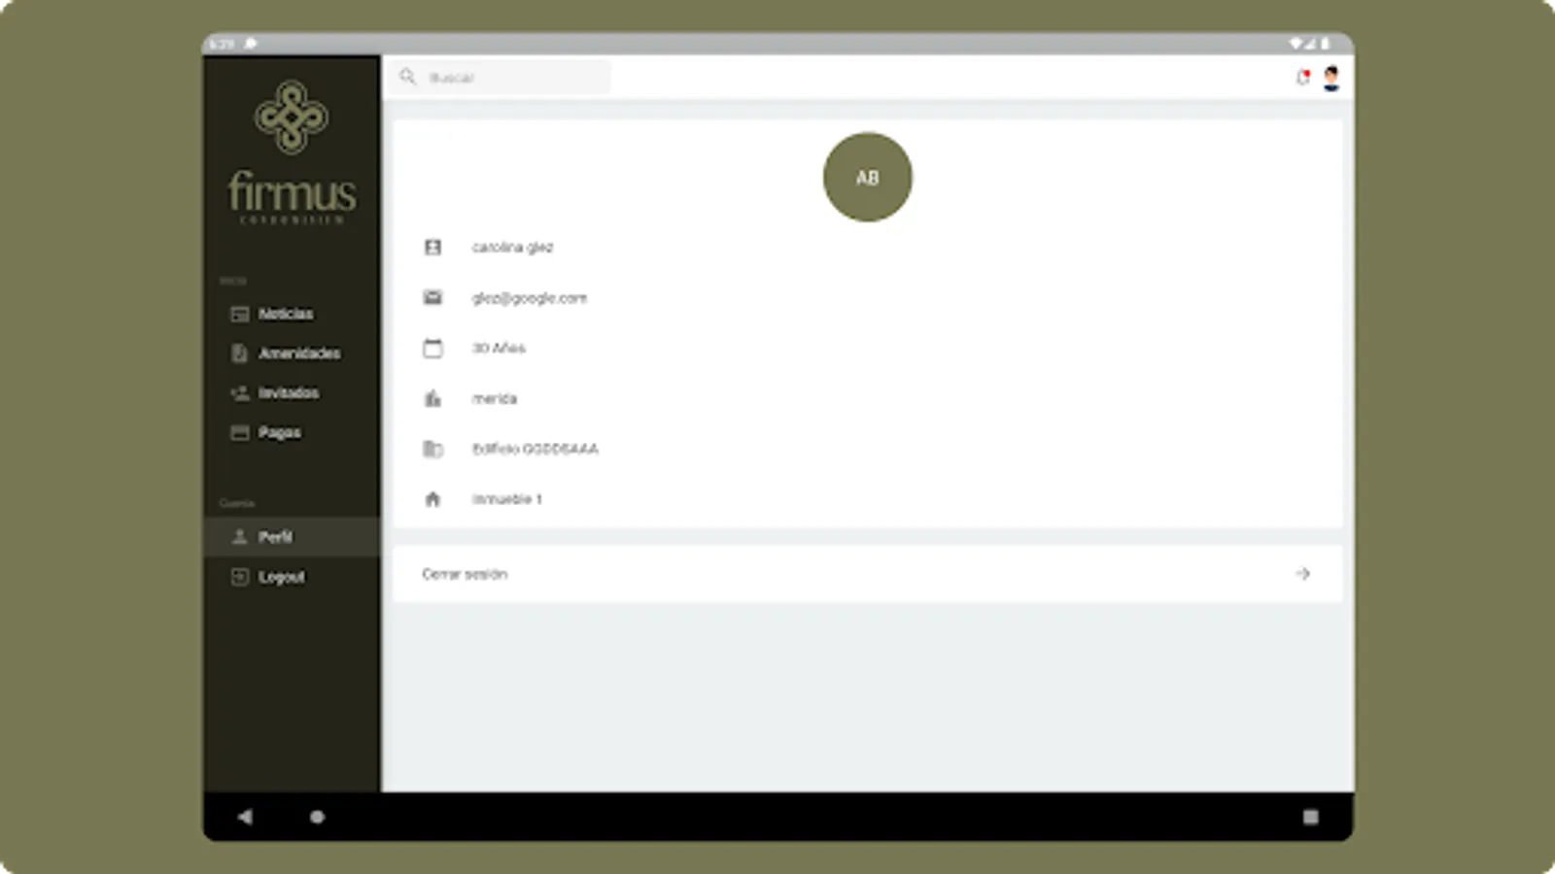Viewport: 1555px width, 874px height.
Task: Click inside the Buscar search field
Action: pyautogui.click(x=505, y=78)
